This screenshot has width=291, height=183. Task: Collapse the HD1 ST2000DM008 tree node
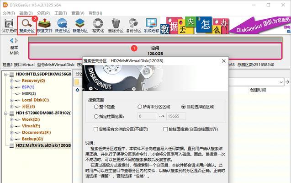(6, 113)
